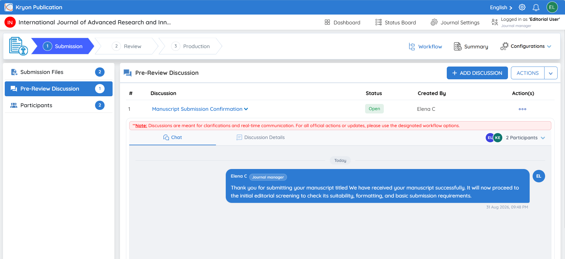Viewport: 565px width, 259px height.
Task: Click the Open status badge
Action: [x=374, y=109]
